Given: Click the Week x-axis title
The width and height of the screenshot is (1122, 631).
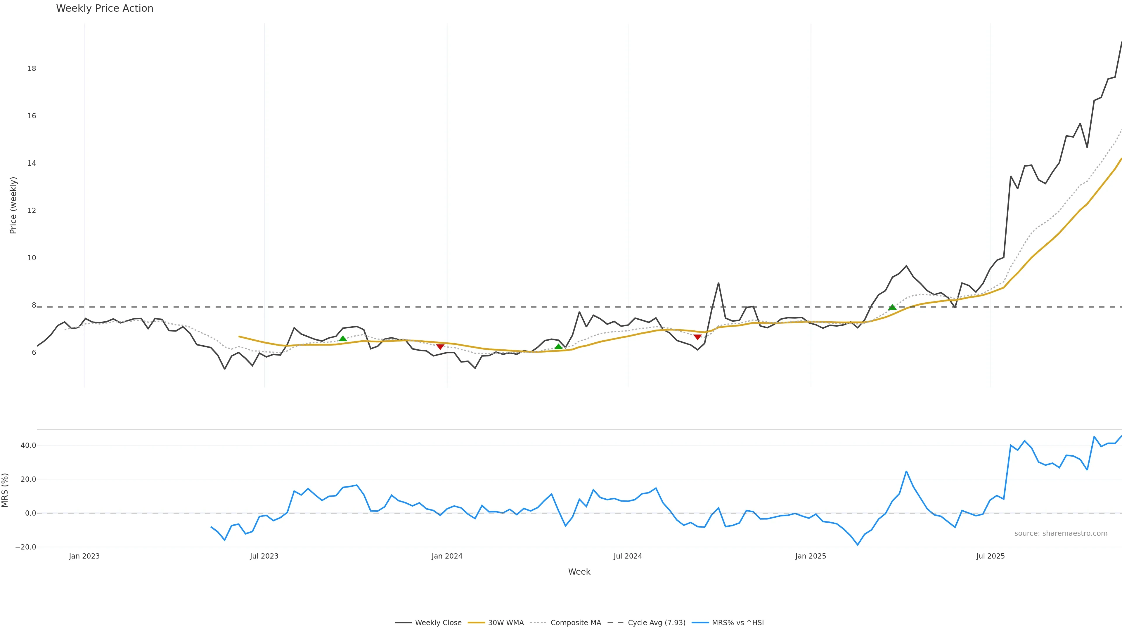Looking at the screenshot, I should pyautogui.click(x=579, y=572).
